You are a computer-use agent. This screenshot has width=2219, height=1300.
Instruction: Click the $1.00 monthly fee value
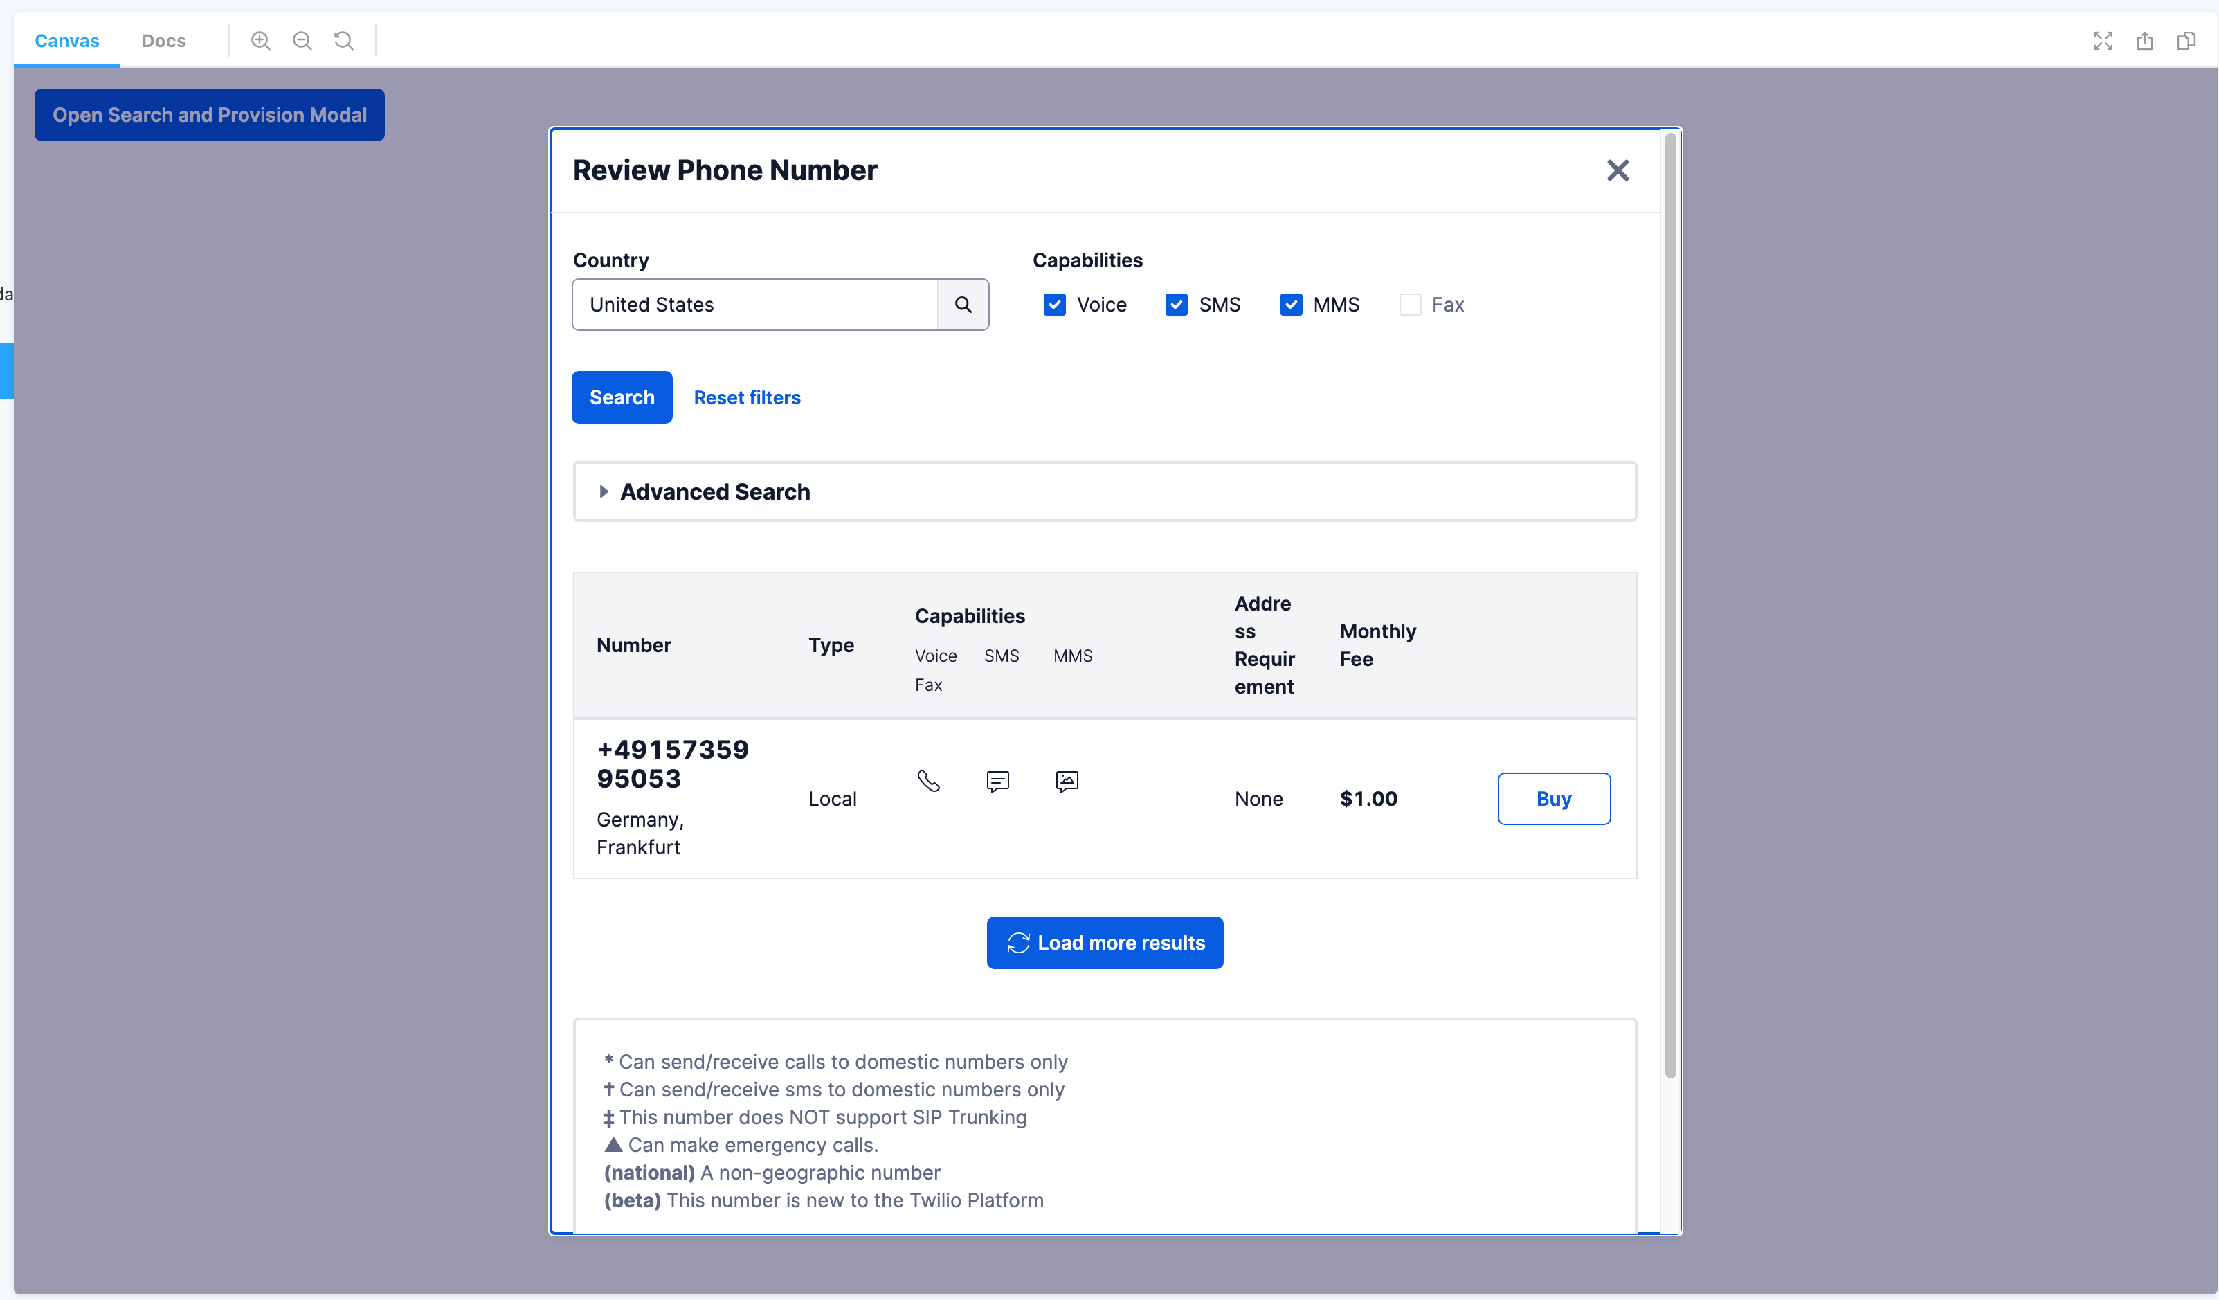(x=1368, y=799)
